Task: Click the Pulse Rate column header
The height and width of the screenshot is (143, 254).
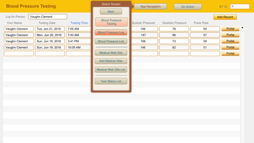Action: pyautogui.click(x=201, y=23)
